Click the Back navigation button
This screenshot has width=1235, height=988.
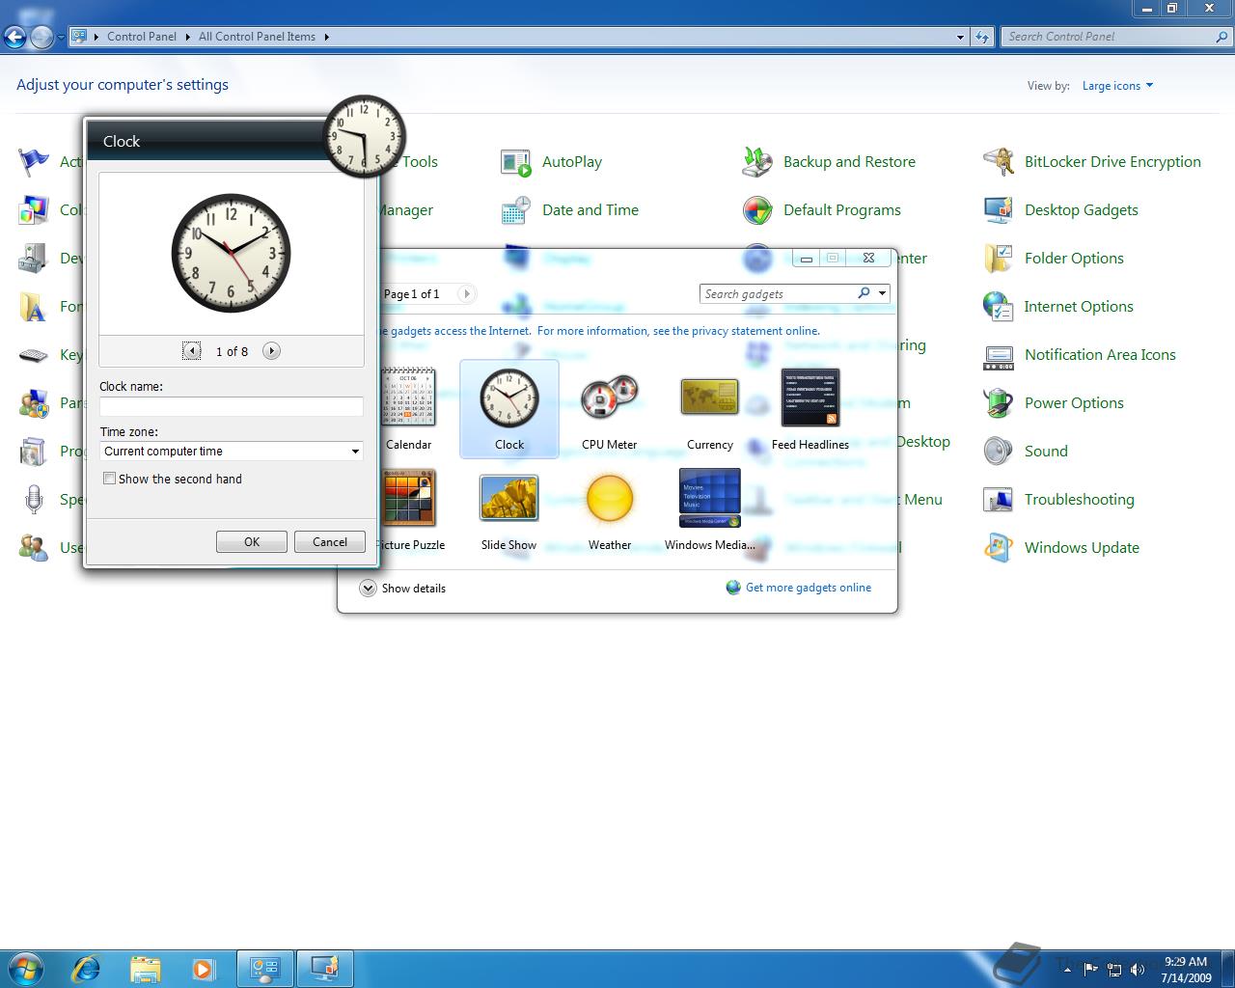14,38
